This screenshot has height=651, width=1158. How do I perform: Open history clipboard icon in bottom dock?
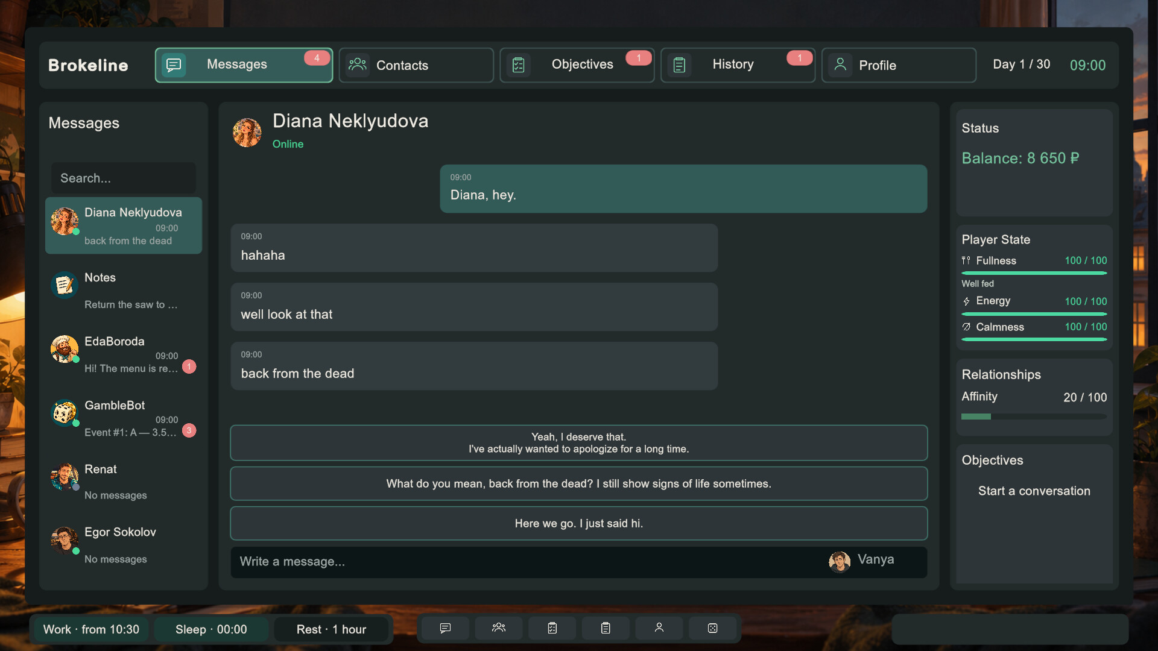click(606, 628)
